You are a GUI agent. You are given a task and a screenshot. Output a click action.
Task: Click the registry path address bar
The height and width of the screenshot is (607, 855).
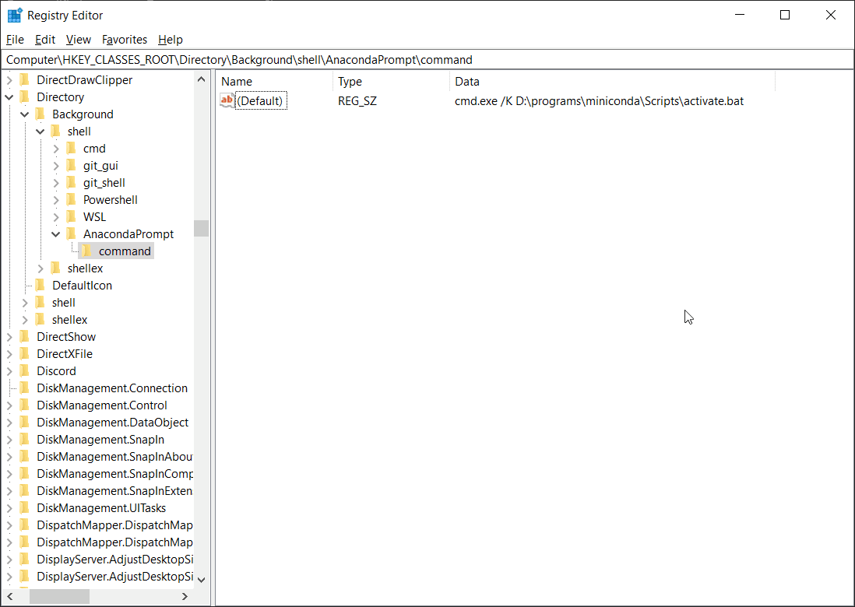pyautogui.click(x=427, y=60)
